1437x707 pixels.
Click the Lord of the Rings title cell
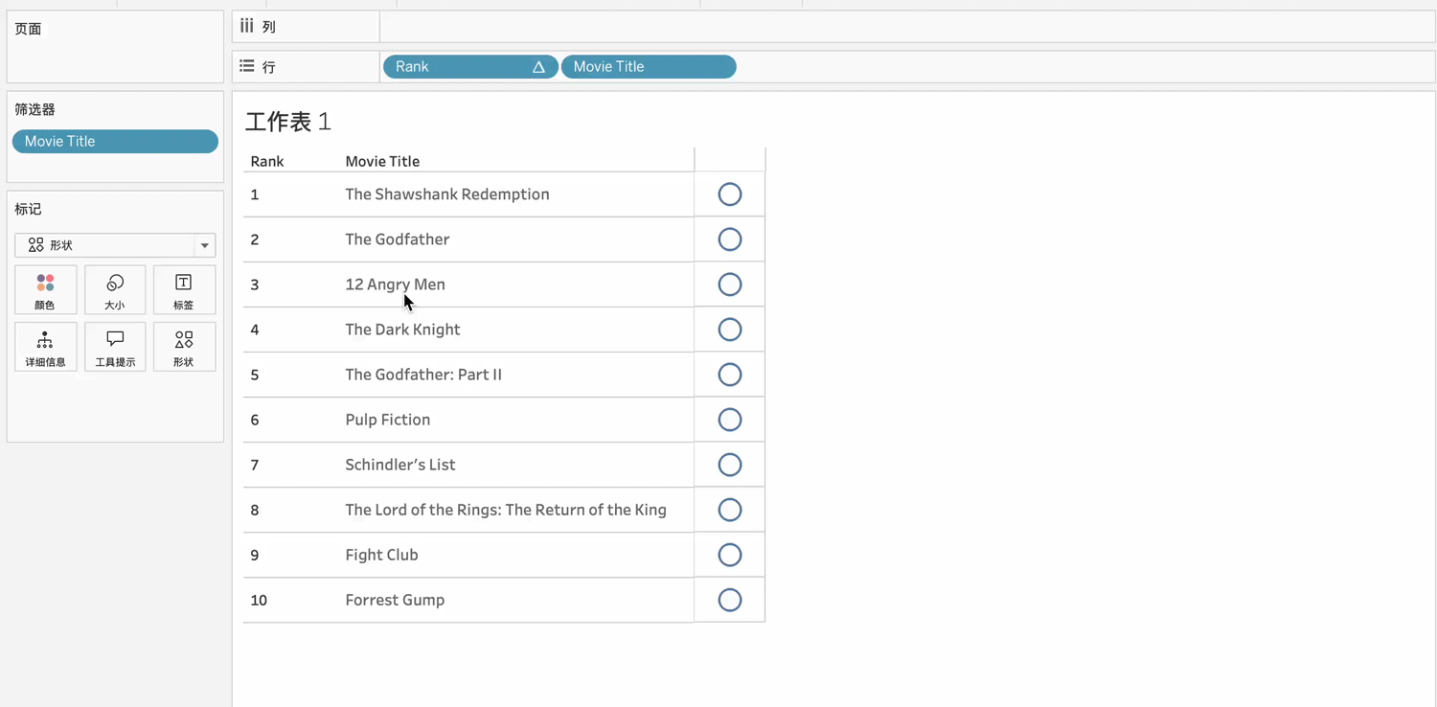point(506,510)
